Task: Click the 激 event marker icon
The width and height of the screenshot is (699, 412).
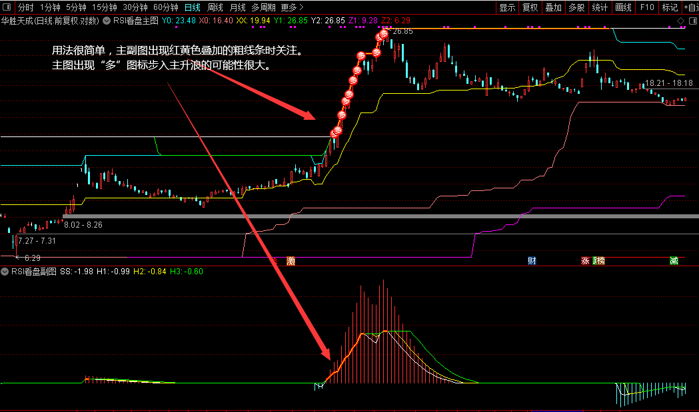Action: 291,261
